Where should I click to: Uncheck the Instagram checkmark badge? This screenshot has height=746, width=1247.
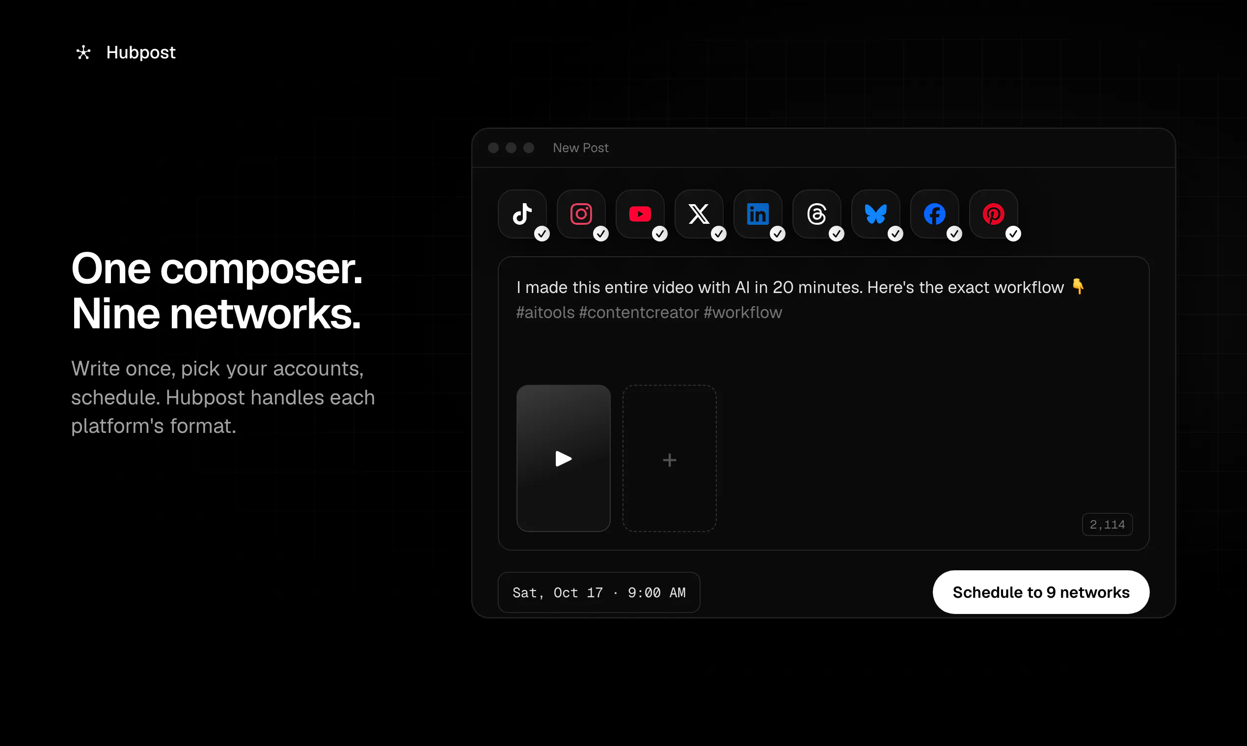click(601, 234)
